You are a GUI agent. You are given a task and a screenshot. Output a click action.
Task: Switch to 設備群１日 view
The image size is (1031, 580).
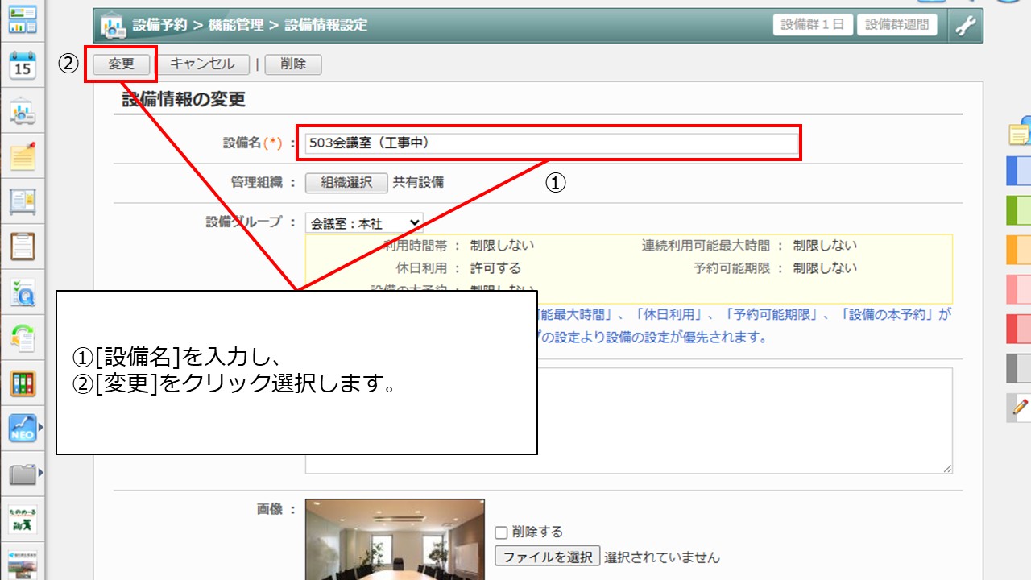point(813,25)
